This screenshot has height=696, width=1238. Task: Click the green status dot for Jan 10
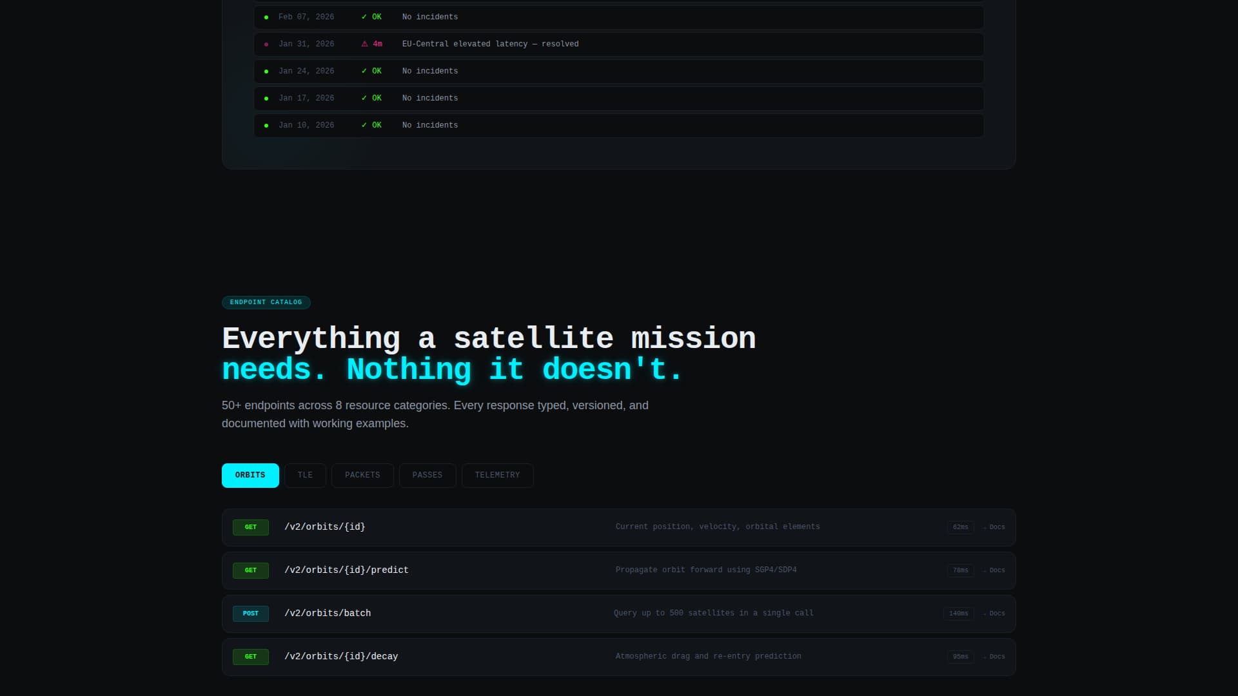266,126
